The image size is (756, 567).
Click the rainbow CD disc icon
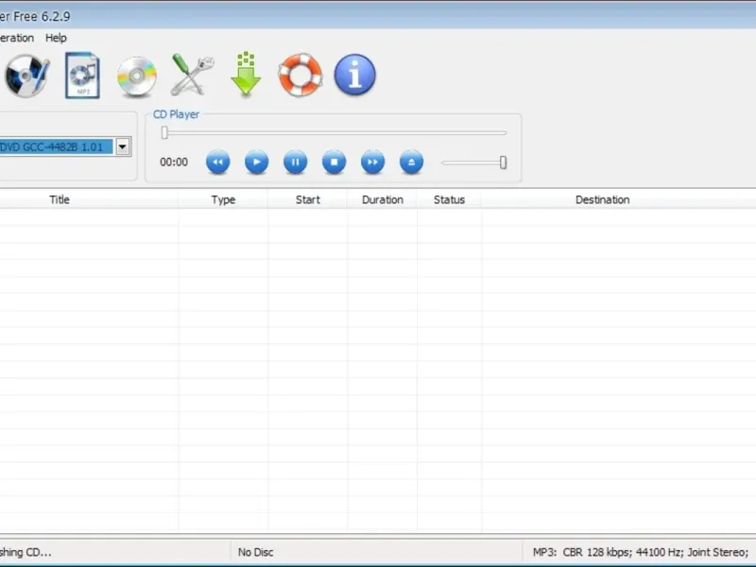click(137, 77)
